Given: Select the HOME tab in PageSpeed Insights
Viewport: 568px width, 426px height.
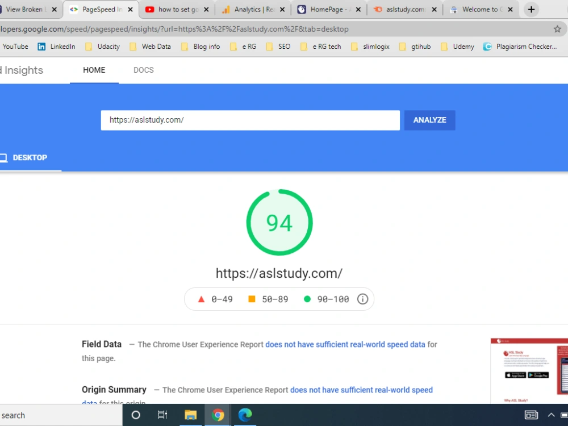Looking at the screenshot, I should tap(94, 70).
